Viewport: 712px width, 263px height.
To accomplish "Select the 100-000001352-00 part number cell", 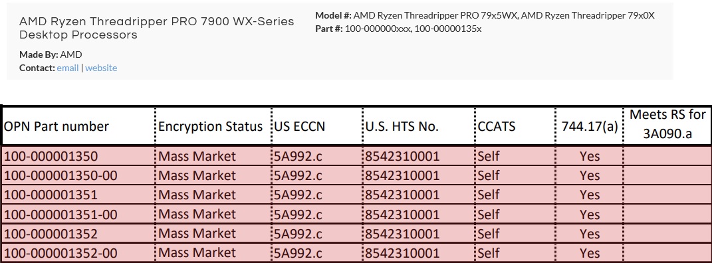I will [78, 252].
